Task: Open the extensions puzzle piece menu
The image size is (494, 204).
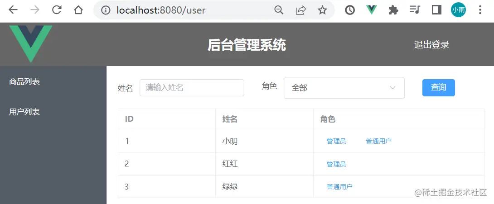Action: 393,10
